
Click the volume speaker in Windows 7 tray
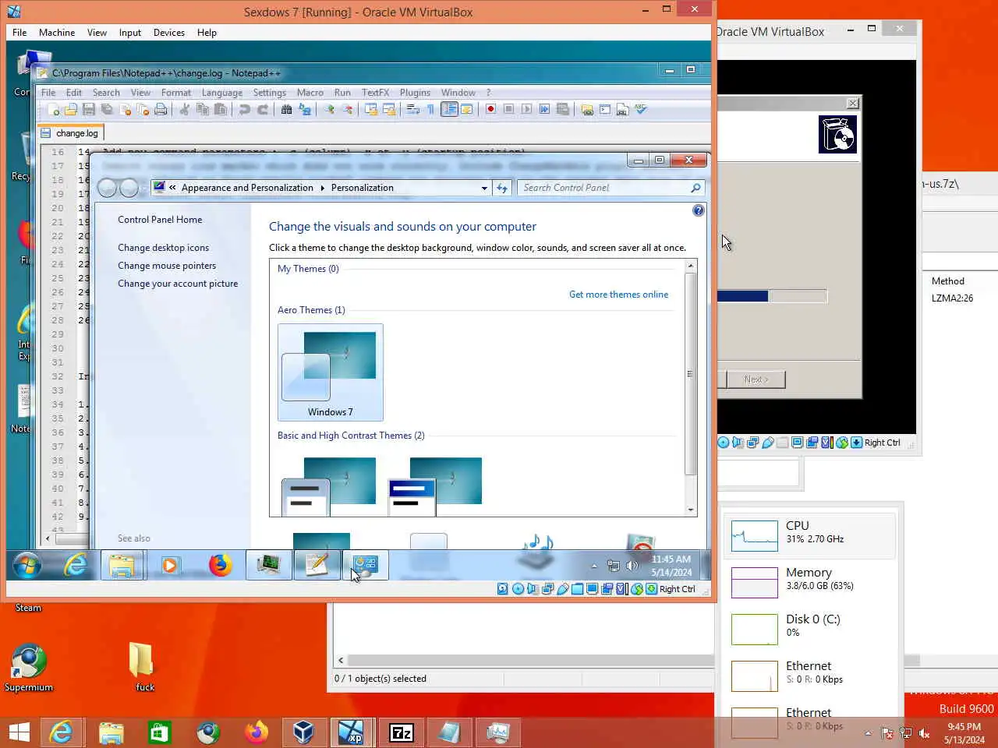coord(632,566)
